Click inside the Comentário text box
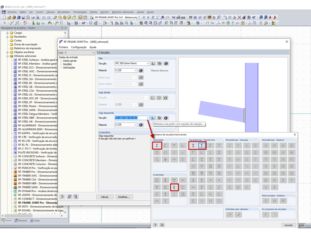The width and height of the screenshot is (311, 233). click(124, 162)
